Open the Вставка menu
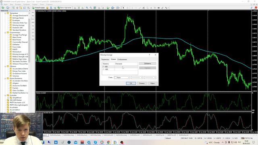 (x=18, y=4)
